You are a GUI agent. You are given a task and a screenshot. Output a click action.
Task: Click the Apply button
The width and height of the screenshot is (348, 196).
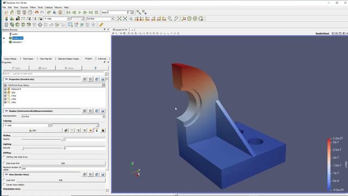[x=16, y=68]
